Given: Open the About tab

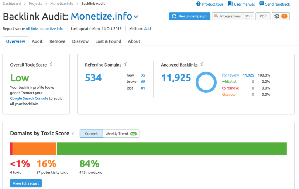Looking at the screenshot, I should coord(134,41).
